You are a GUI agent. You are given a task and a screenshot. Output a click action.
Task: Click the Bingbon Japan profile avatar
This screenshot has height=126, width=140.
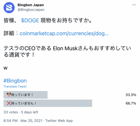pos(9,8)
